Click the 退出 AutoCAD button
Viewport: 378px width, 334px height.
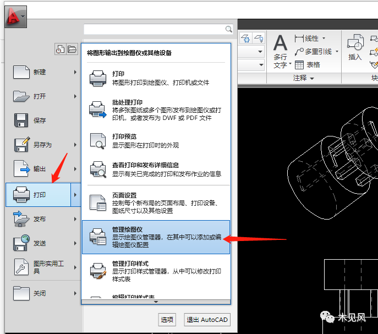(x=207, y=320)
